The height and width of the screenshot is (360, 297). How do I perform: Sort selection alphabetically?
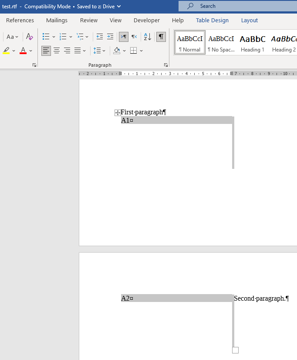147,37
